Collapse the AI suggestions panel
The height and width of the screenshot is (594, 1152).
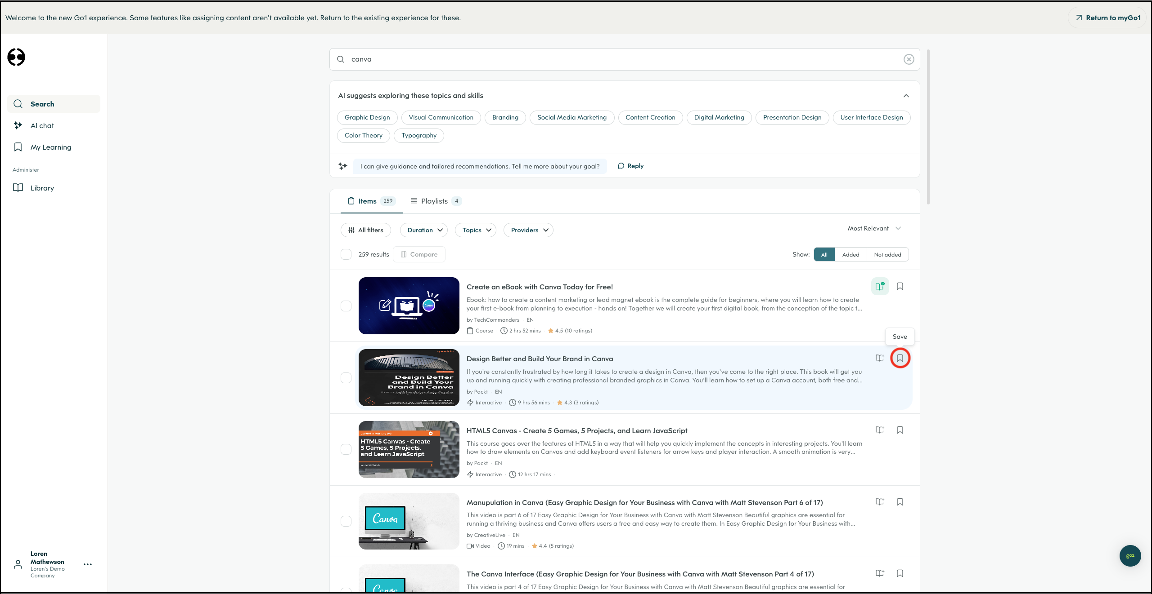906,96
